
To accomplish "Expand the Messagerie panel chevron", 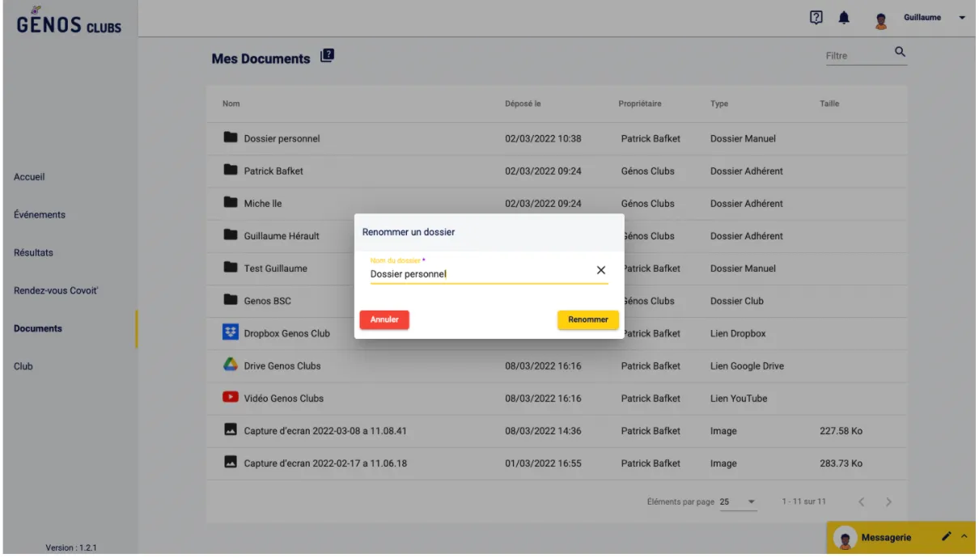I will (964, 537).
